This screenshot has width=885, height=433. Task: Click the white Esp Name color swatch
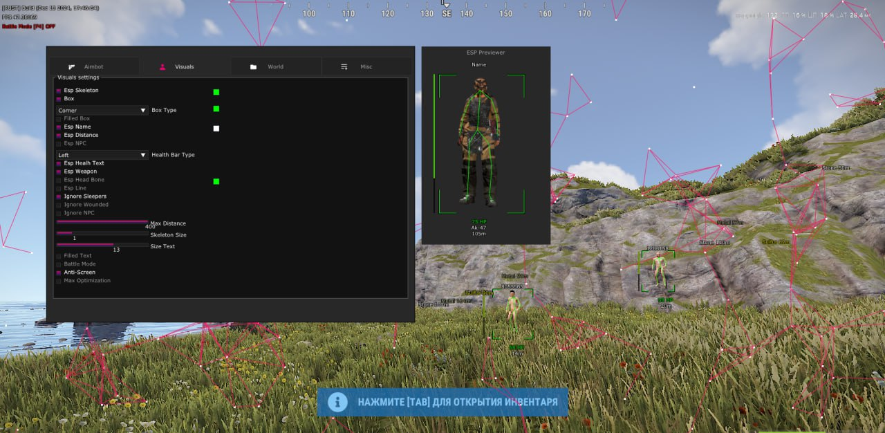216,128
